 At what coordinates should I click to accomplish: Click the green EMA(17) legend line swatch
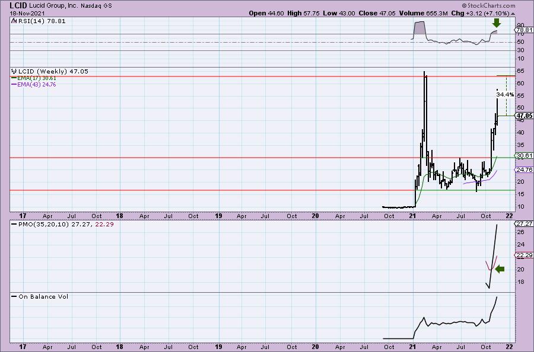(x=14, y=78)
